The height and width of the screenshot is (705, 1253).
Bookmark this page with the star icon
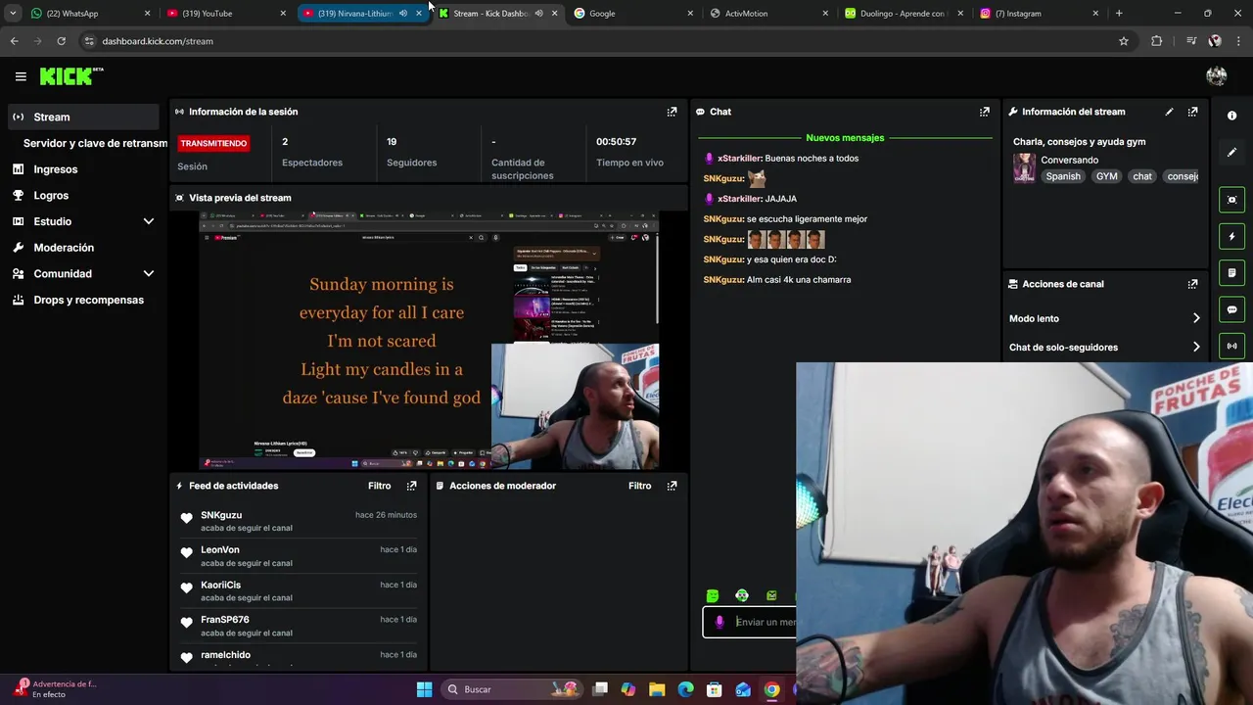click(x=1124, y=41)
